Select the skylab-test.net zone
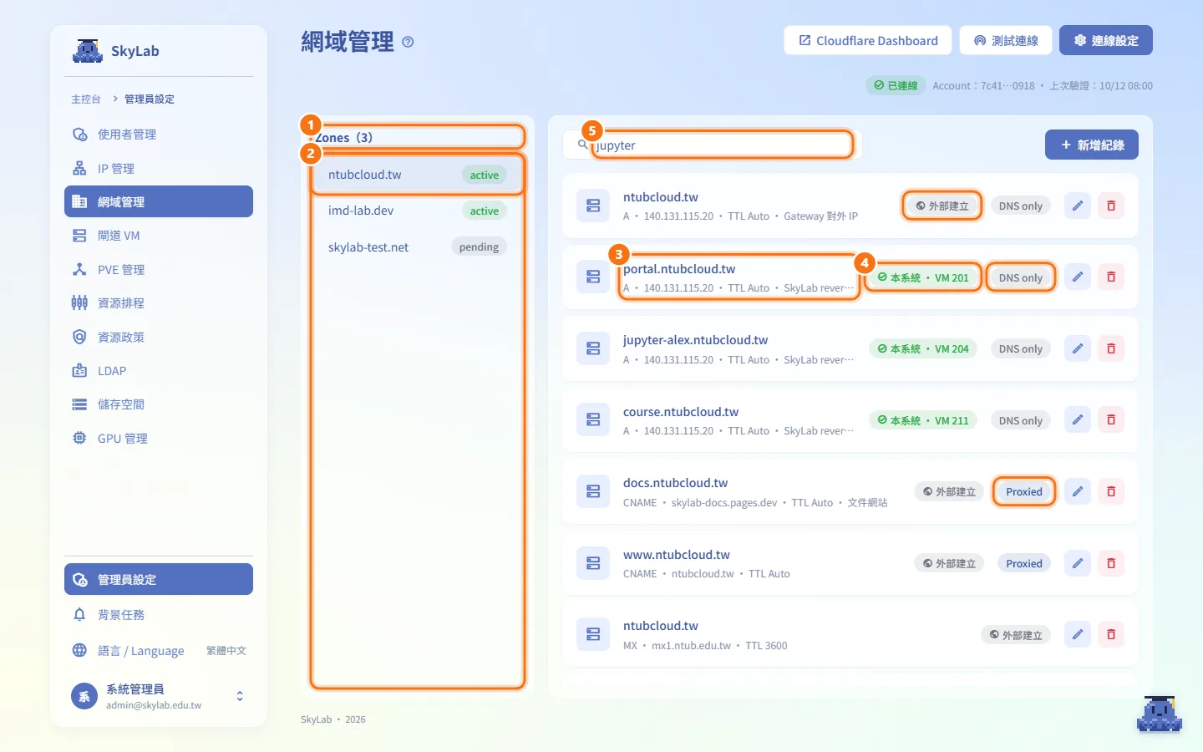The image size is (1203, 752). 417,246
